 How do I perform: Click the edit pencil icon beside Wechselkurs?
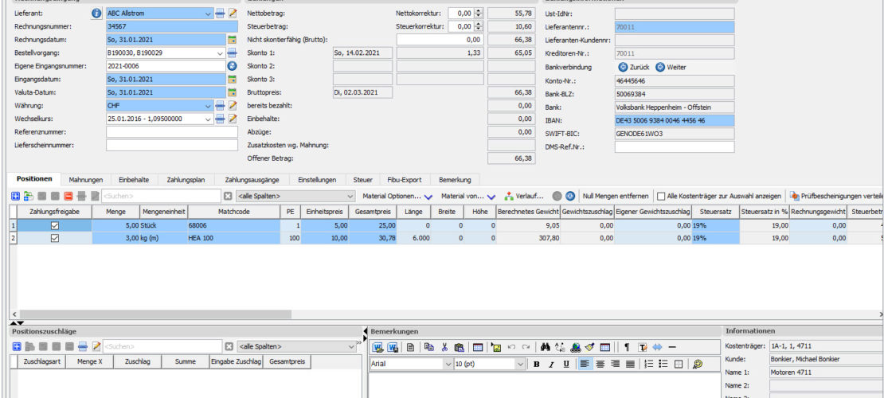coord(233,119)
